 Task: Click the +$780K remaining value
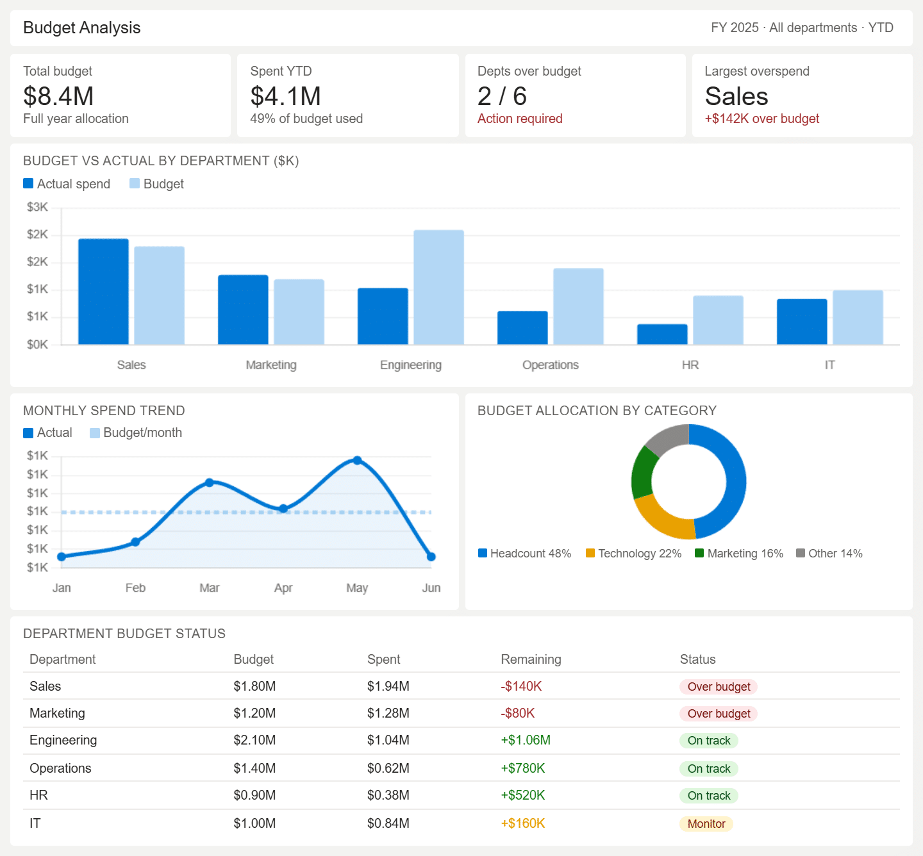point(522,768)
